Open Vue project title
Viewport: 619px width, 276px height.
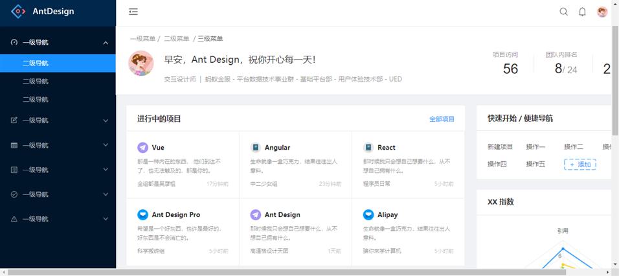click(158, 148)
